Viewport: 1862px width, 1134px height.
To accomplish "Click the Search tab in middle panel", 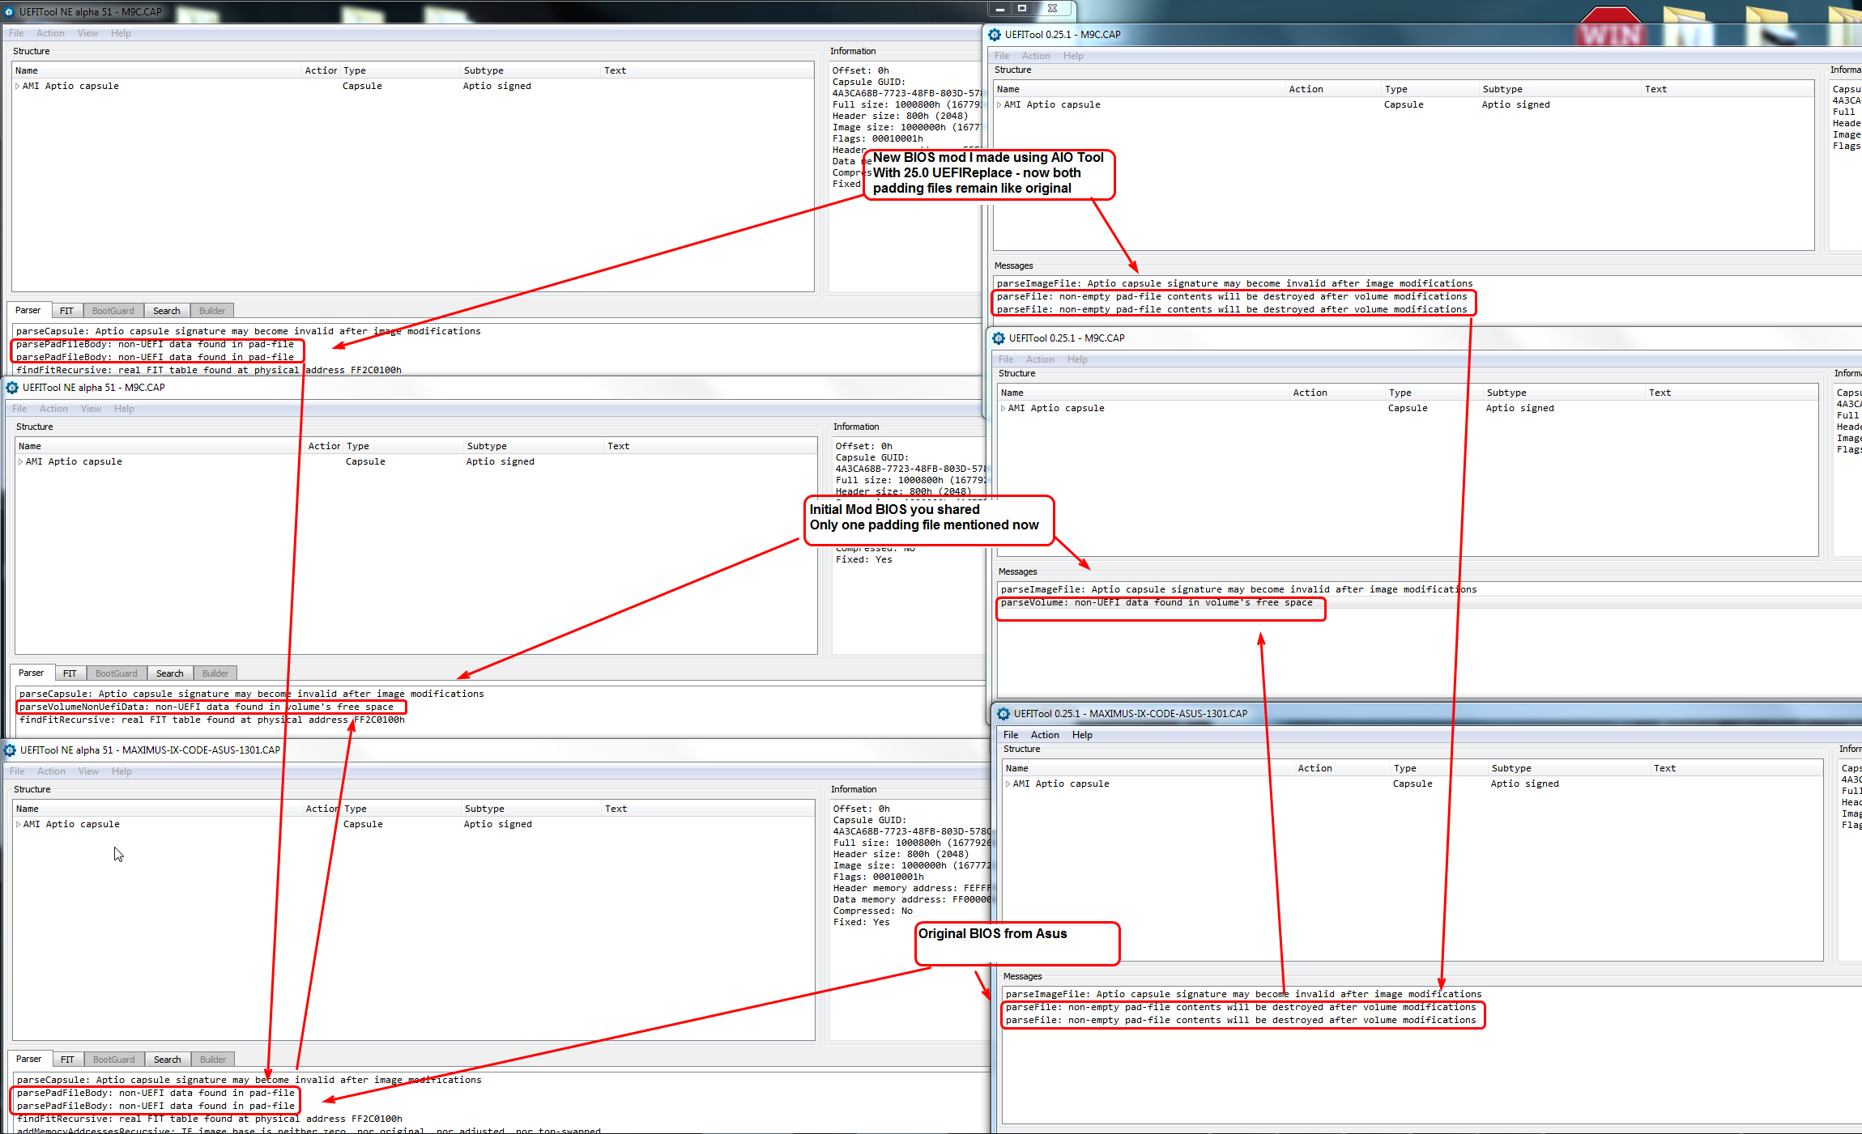I will tap(166, 671).
